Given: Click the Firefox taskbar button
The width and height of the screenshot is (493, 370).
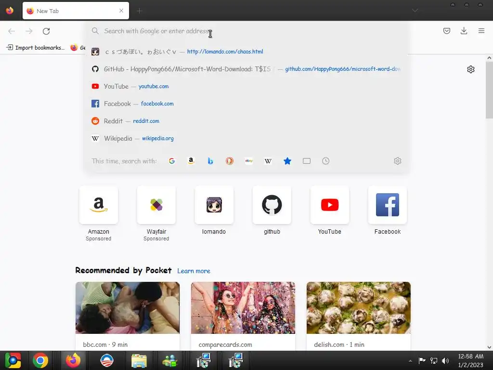Looking at the screenshot, I should (x=73, y=360).
